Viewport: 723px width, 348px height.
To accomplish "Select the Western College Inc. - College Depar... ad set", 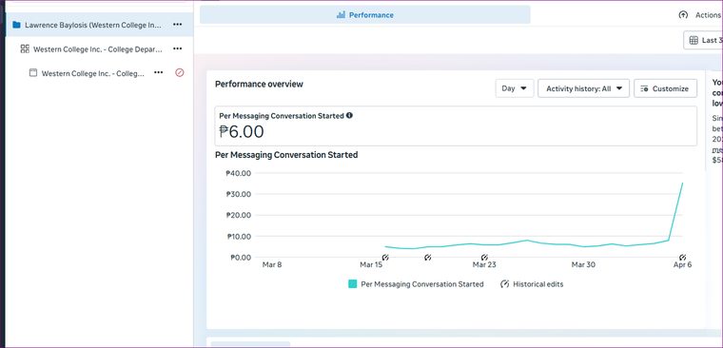I will click(x=98, y=48).
